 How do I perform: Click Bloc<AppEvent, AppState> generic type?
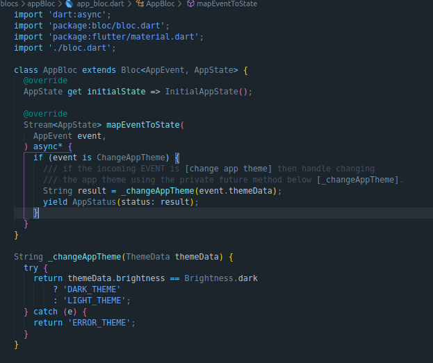179,70
